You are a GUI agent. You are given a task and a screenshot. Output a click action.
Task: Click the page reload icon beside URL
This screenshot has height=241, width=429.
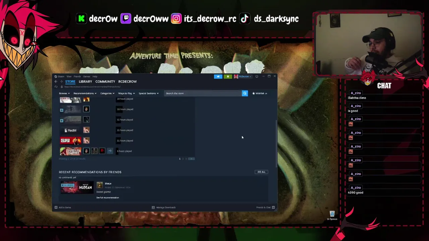coord(56,87)
